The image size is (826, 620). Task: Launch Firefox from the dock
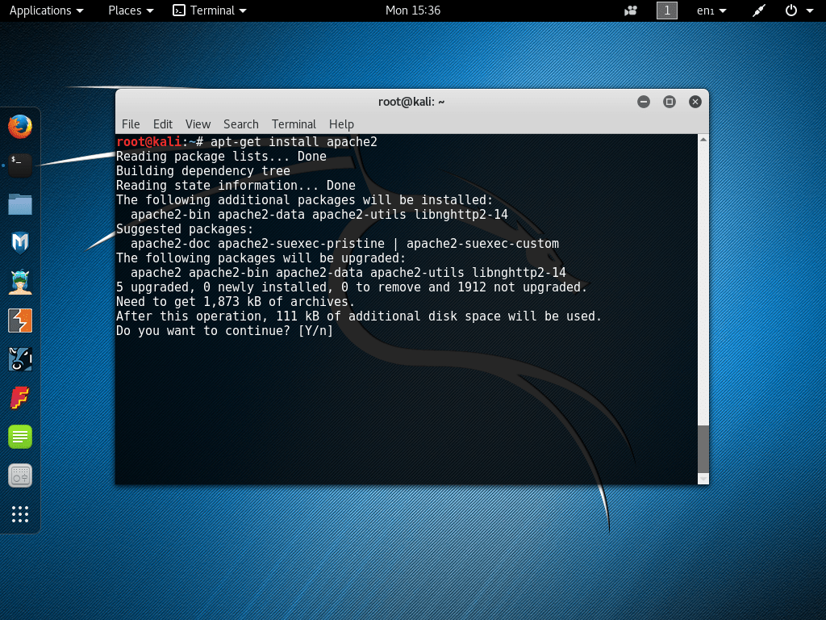point(19,126)
